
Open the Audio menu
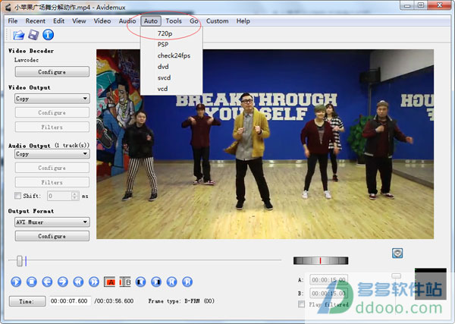pos(127,21)
